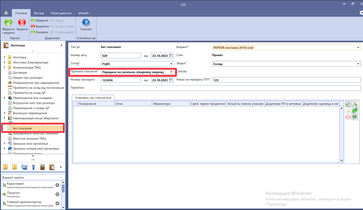Open Внутрішній лист про розподіл

(x=34, y=103)
